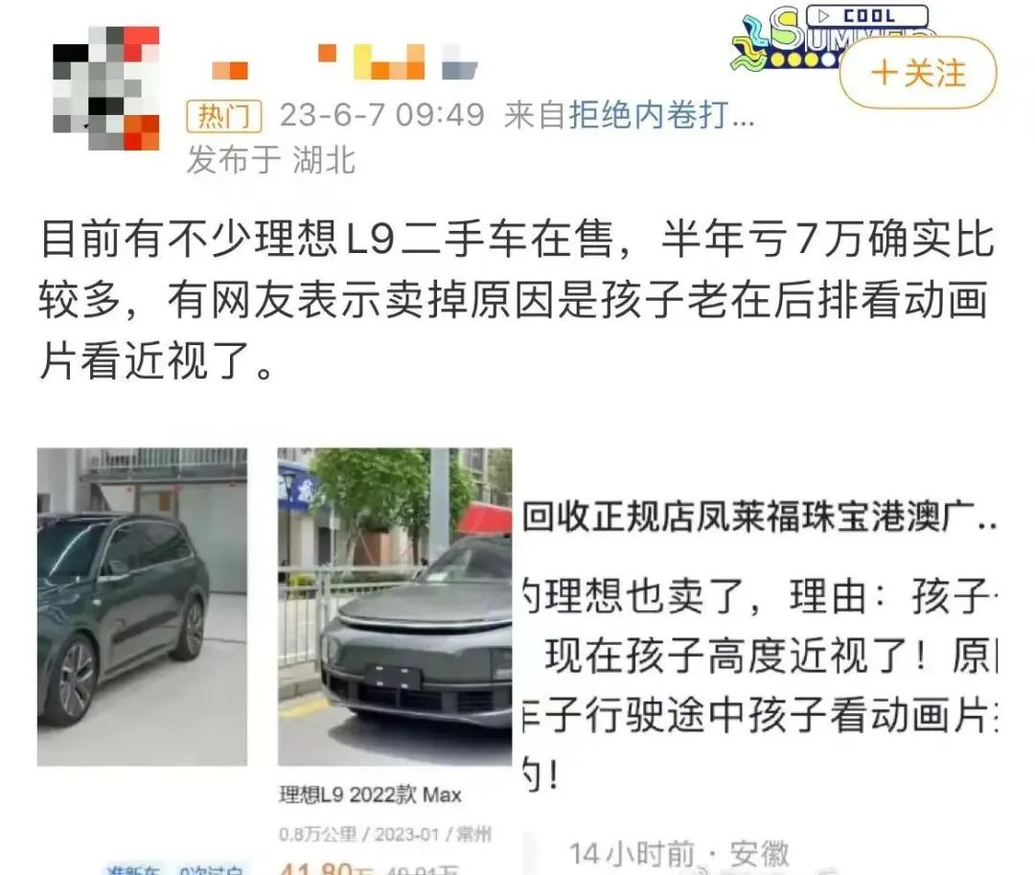This screenshot has height=875, width=1035.
Task: Open the side-view green car photo
Action: coord(142,607)
